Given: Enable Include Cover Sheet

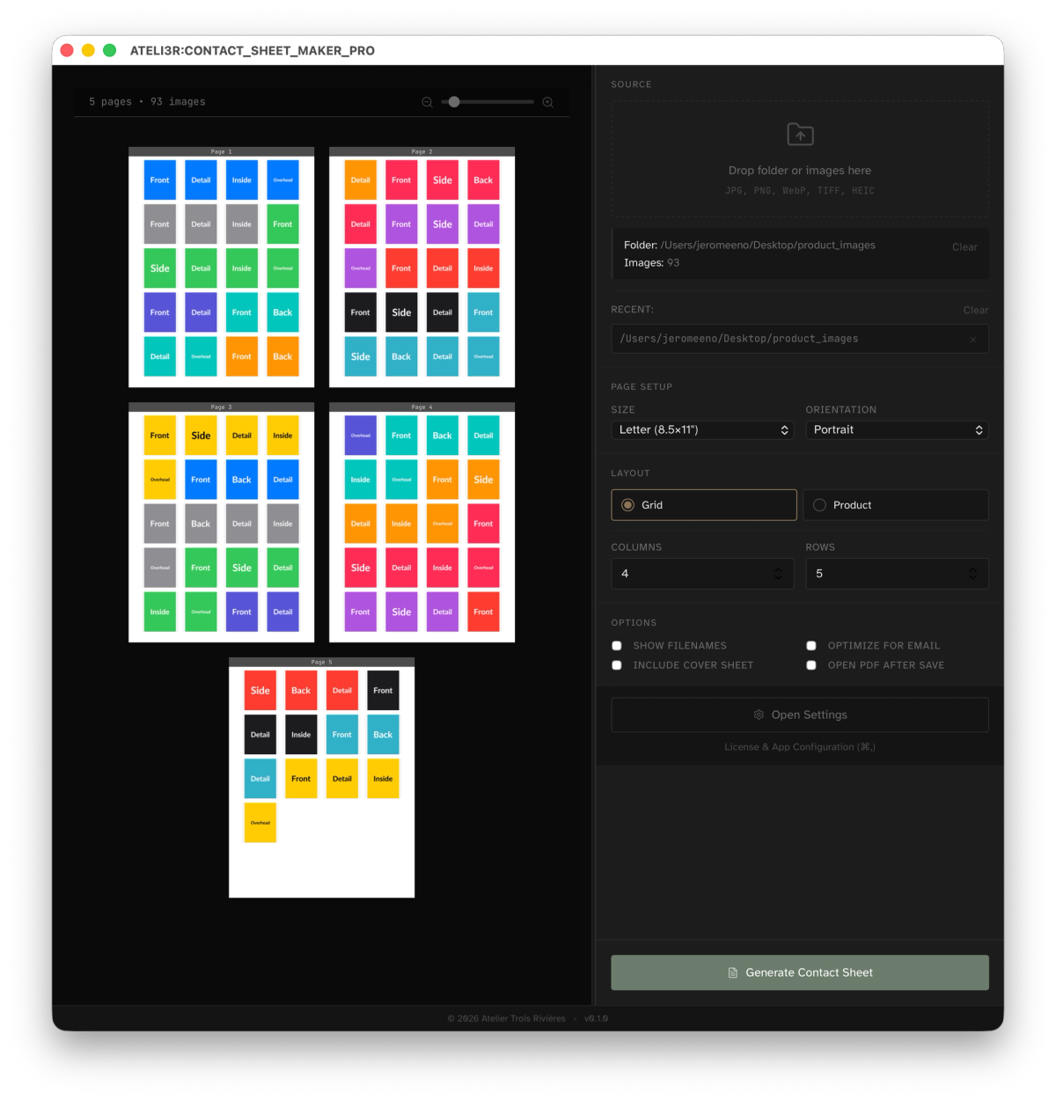Looking at the screenshot, I should coord(616,665).
